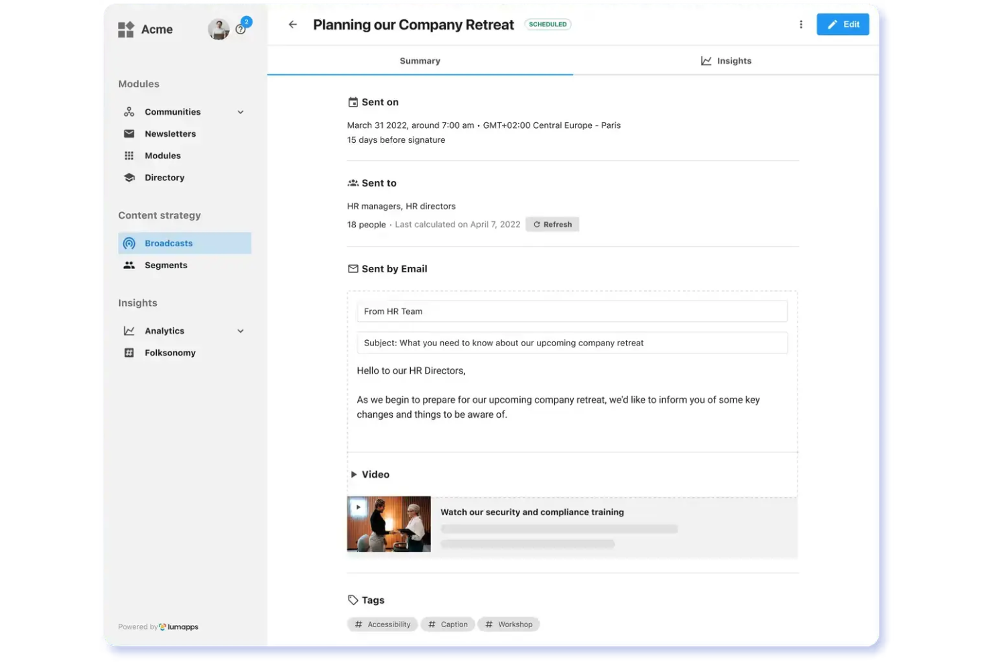Click the email Subject field
The height and width of the screenshot is (662, 992).
[x=572, y=343]
